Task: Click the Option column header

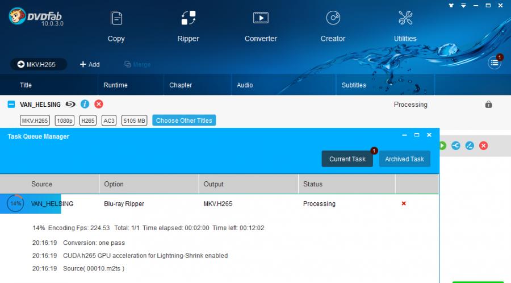Action: pos(114,184)
